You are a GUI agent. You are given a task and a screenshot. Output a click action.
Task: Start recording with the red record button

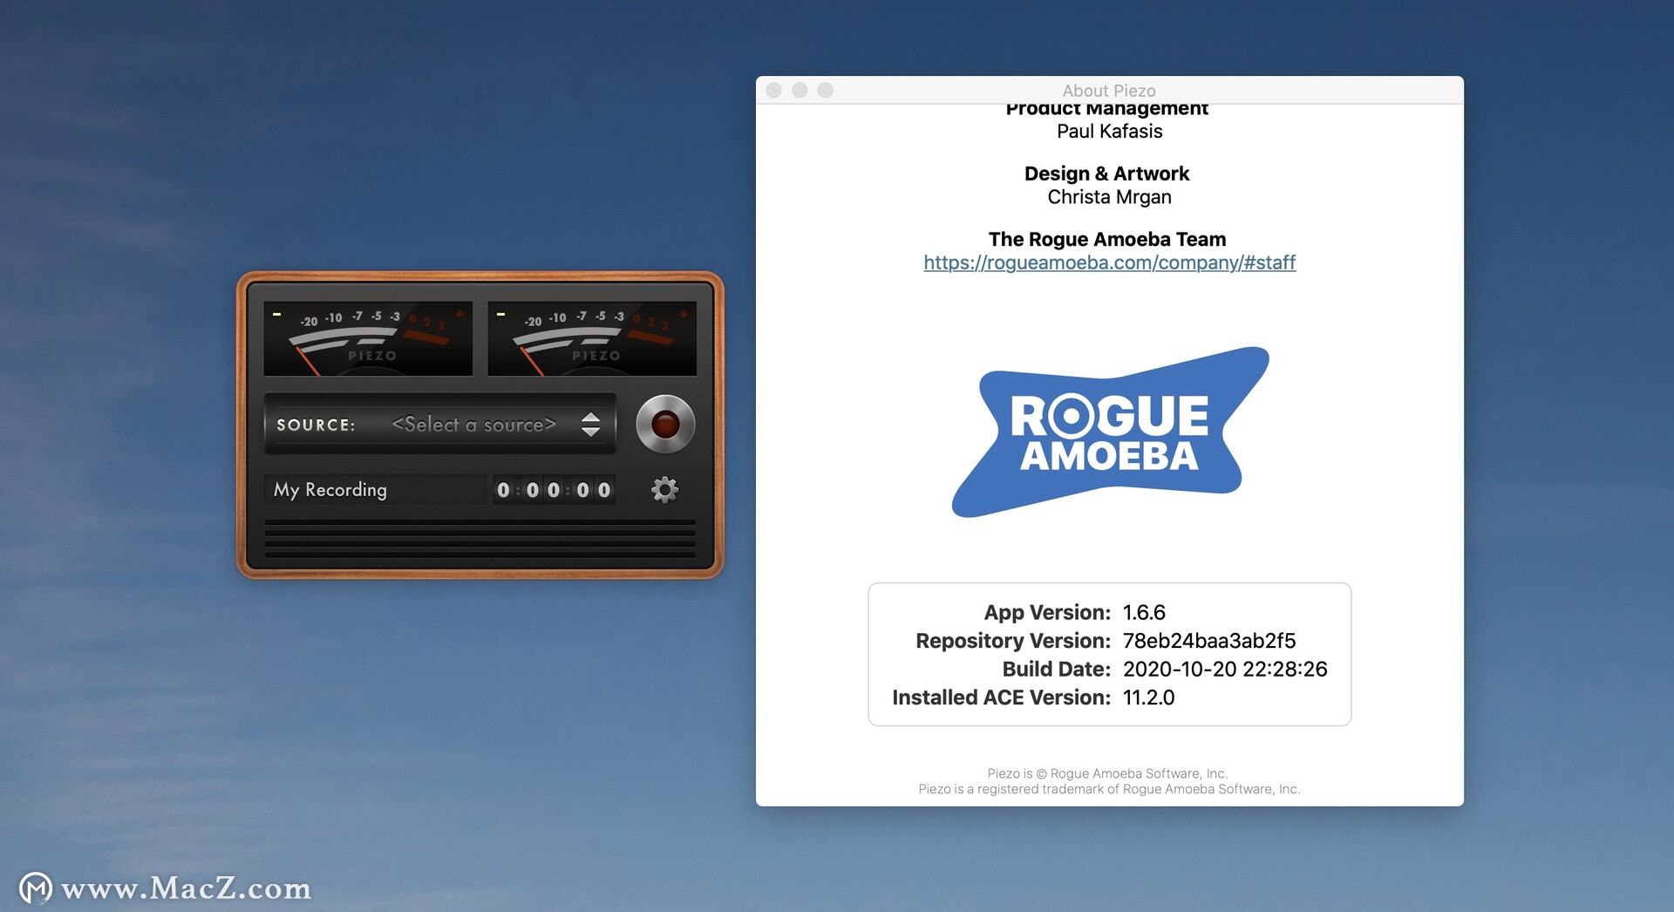[x=665, y=425]
